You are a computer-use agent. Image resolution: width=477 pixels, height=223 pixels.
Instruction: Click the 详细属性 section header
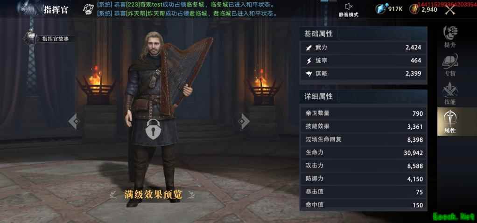(x=318, y=97)
